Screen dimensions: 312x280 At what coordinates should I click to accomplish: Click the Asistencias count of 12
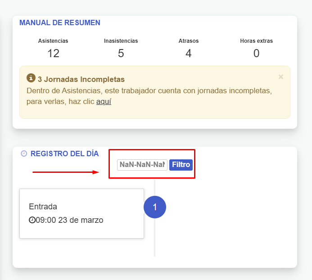click(x=53, y=53)
